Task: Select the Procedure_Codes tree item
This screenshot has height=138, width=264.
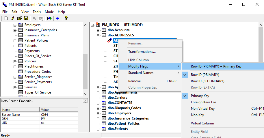Action: pos(38,72)
